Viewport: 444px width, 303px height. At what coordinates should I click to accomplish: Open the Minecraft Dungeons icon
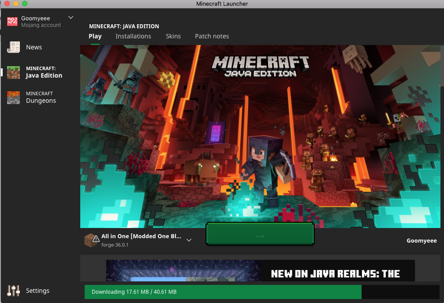tap(14, 97)
